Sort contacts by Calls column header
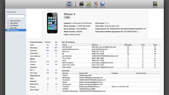This screenshot has height=95, width=169. tap(143, 45)
